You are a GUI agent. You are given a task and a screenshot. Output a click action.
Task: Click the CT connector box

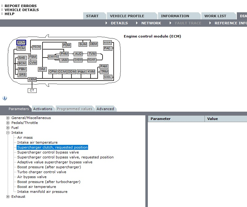32,90
